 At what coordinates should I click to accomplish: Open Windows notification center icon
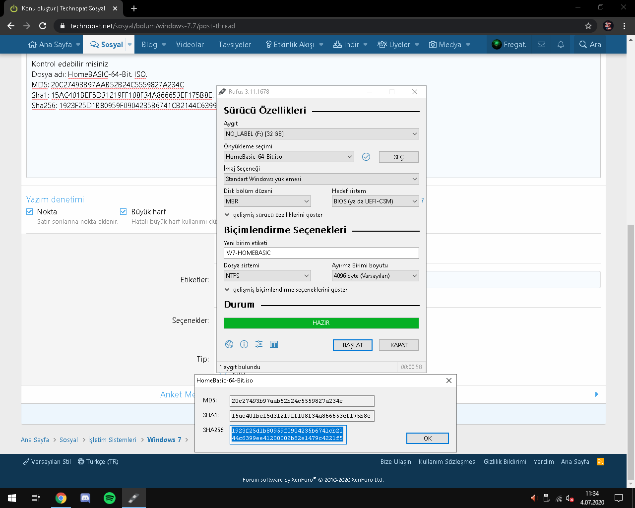(x=619, y=498)
